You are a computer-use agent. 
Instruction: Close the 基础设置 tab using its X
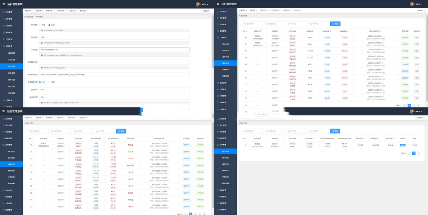click(x=87, y=11)
